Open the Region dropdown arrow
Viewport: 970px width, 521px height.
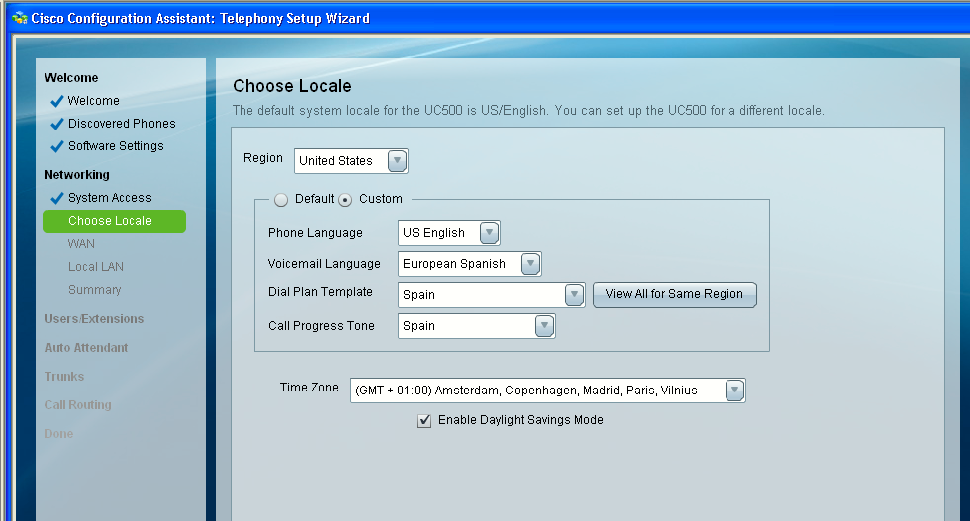397,161
